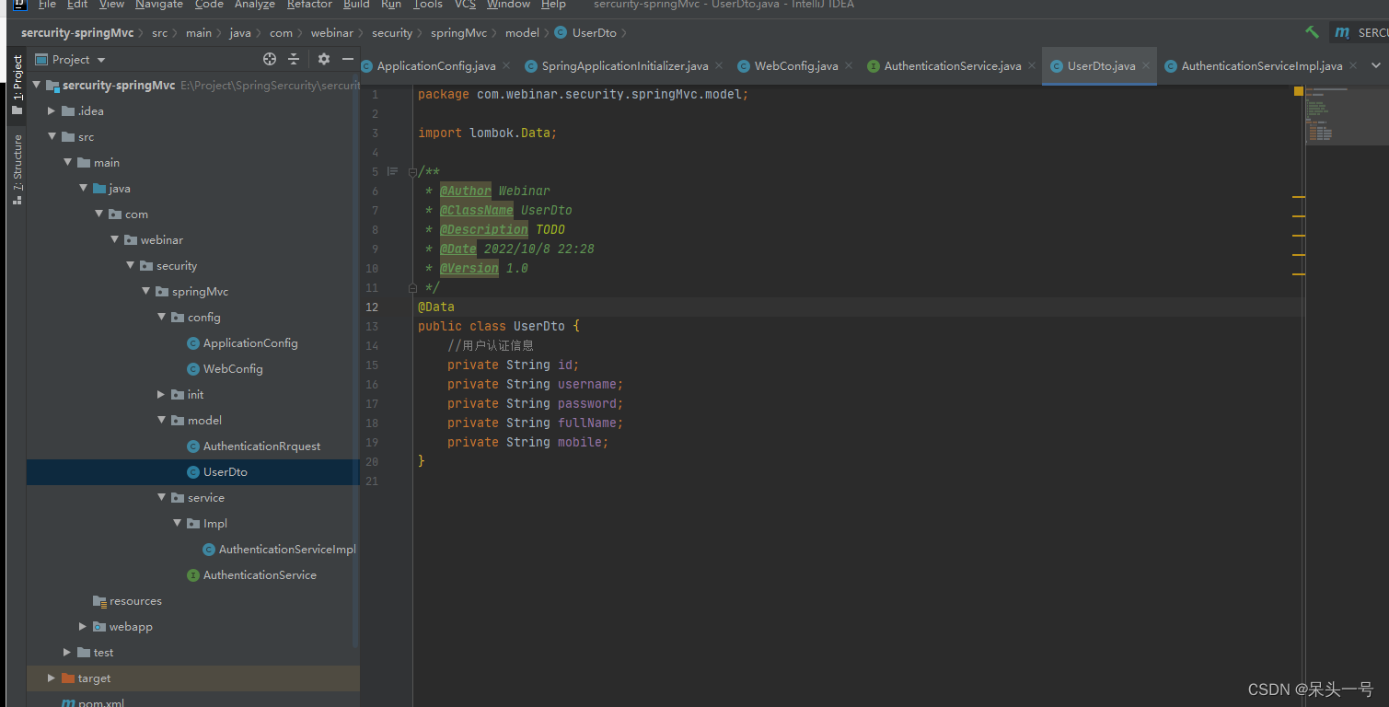Click the webinar breadcrumb
The width and height of the screenshot is (1389, 707).
click(x=331, y=32)
